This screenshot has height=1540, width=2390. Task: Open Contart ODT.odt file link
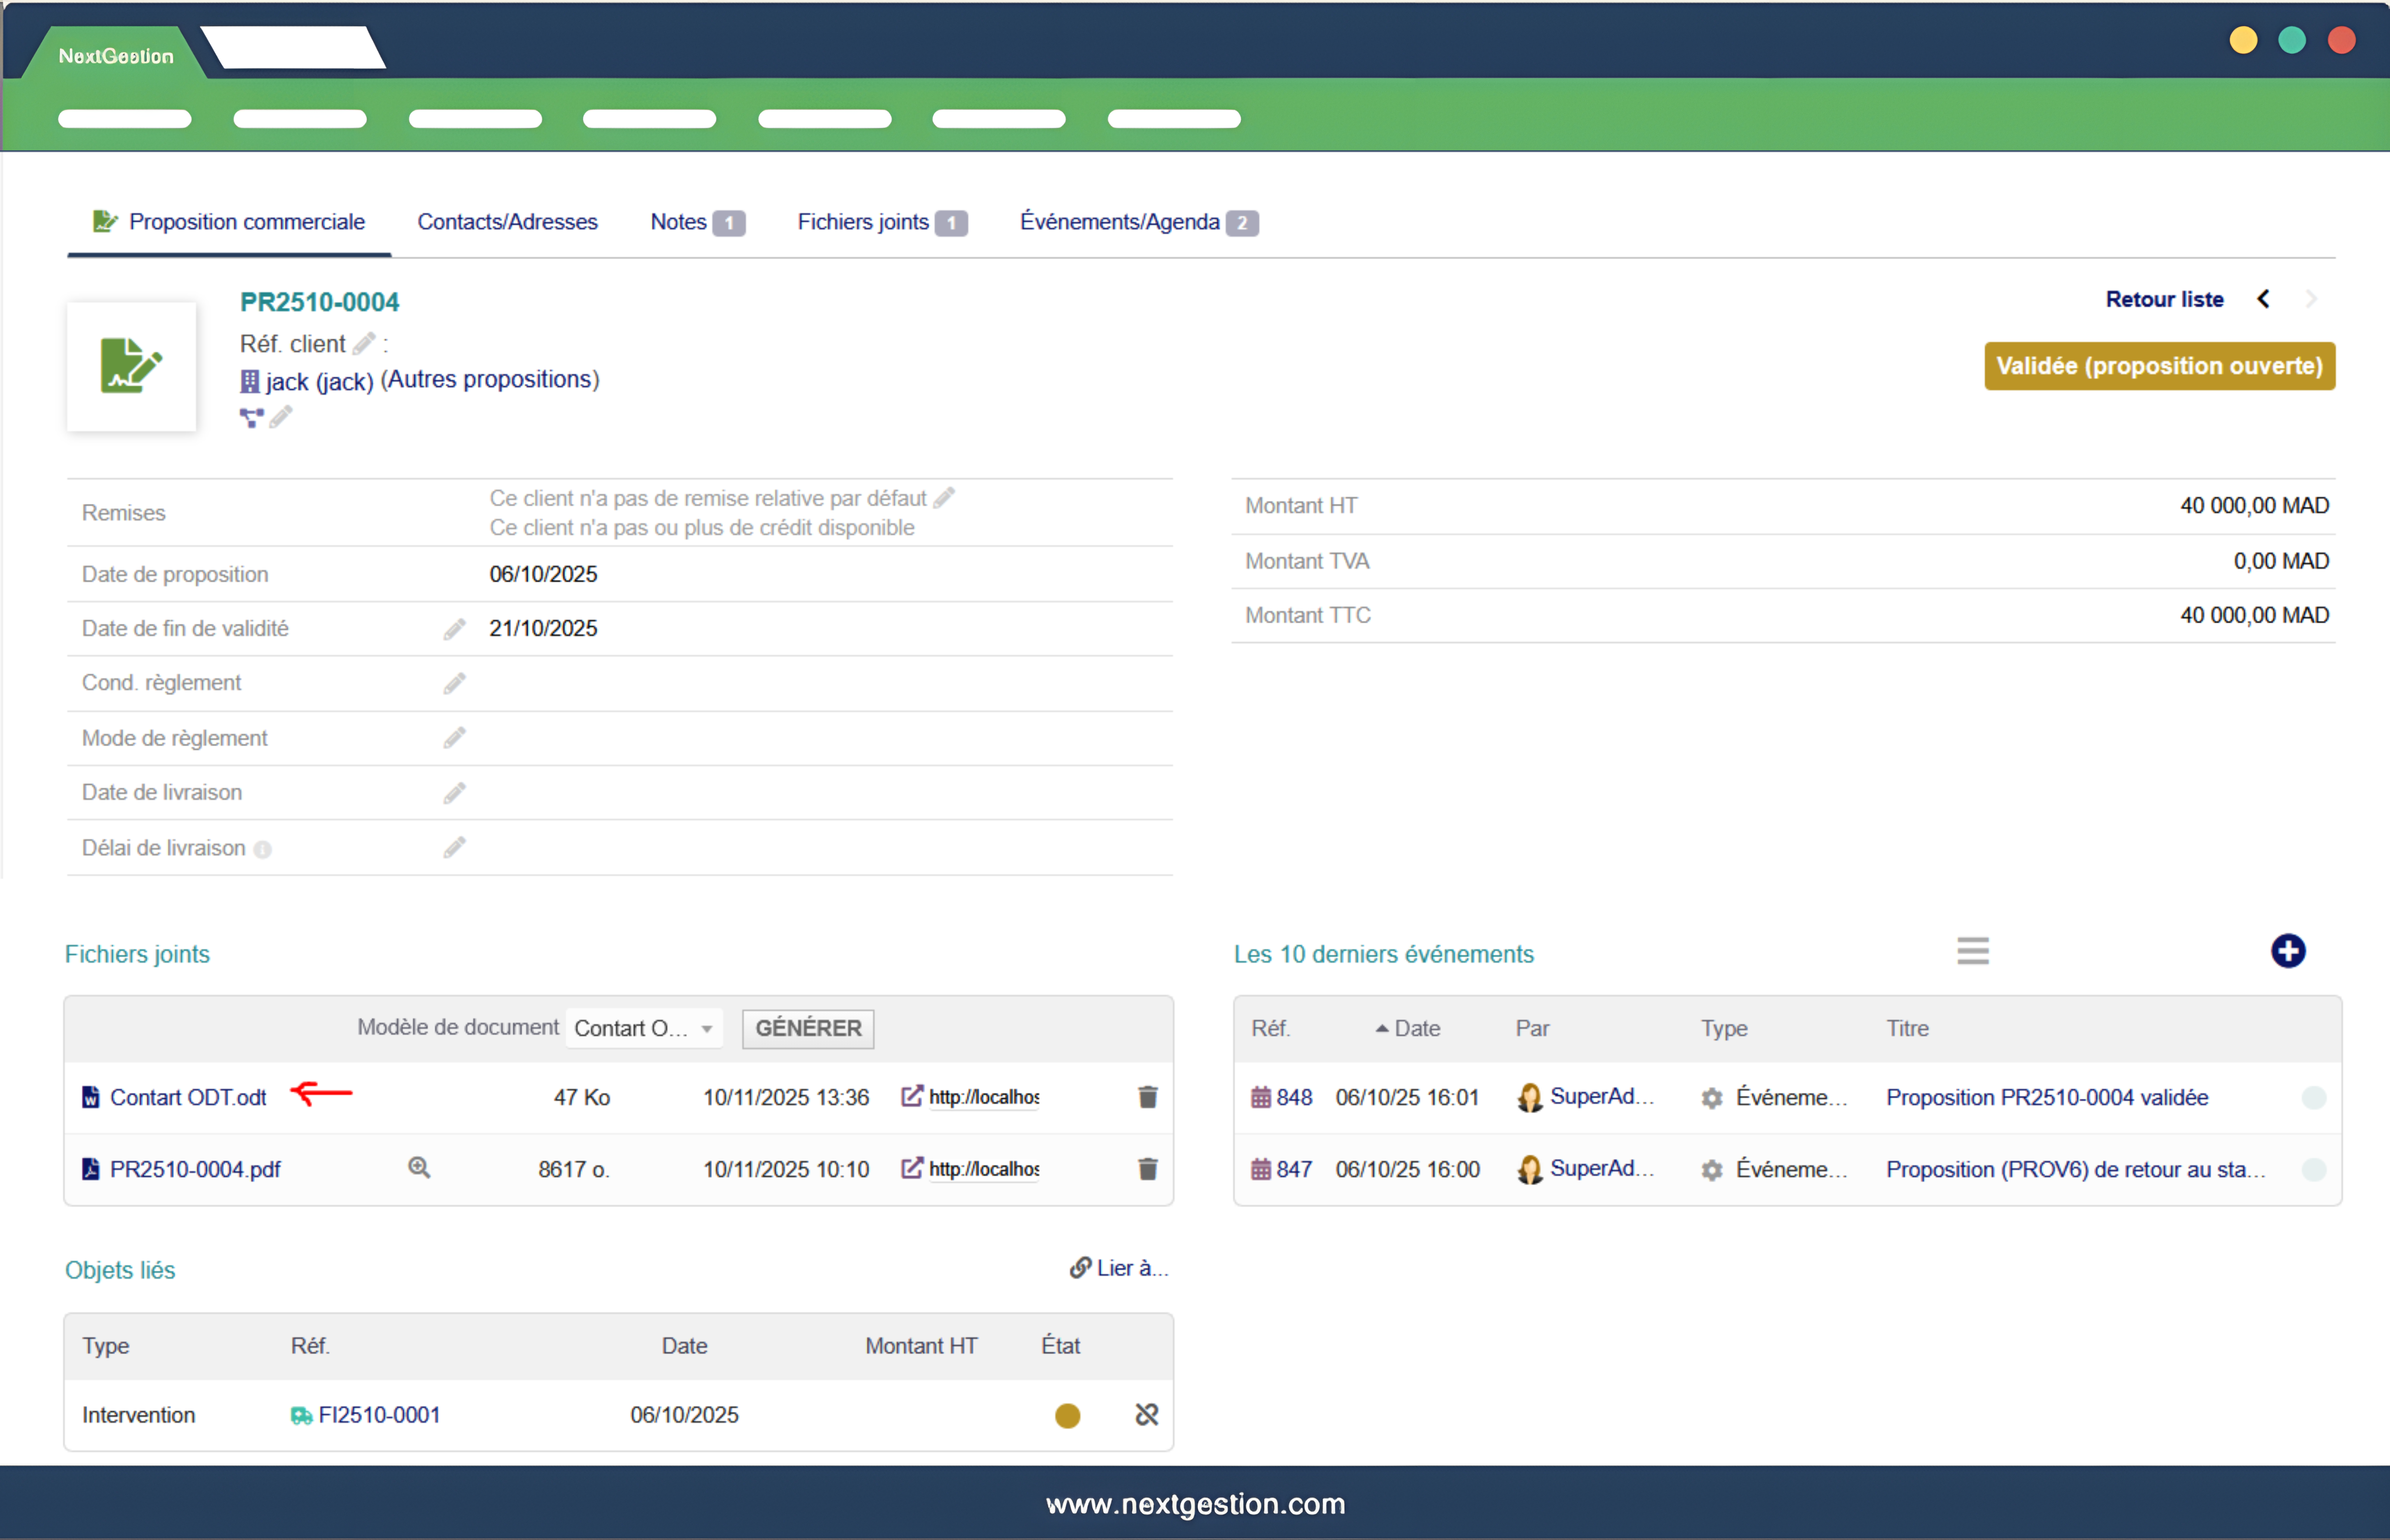tap(188, 1097)
